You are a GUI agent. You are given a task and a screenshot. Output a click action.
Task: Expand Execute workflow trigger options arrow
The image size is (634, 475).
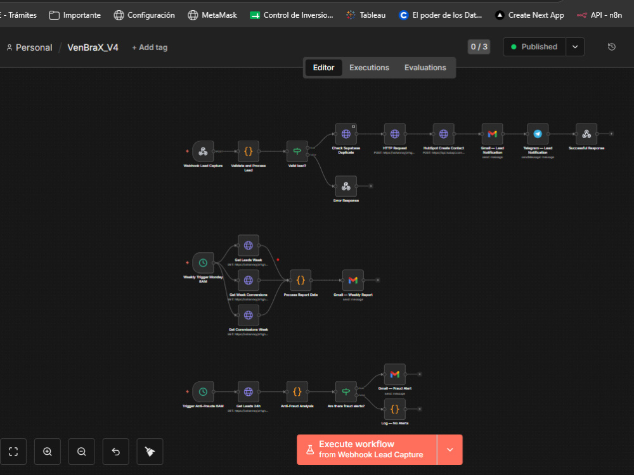[450, 450]
